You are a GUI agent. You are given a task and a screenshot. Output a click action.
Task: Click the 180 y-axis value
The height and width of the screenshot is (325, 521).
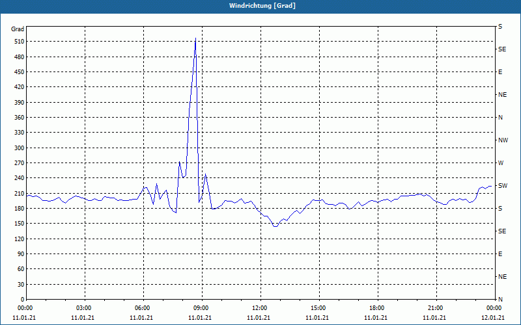[x=20, y=209]
